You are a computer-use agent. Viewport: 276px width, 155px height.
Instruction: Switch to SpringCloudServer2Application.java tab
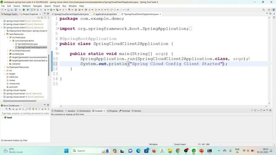click(x=70, y=14)
